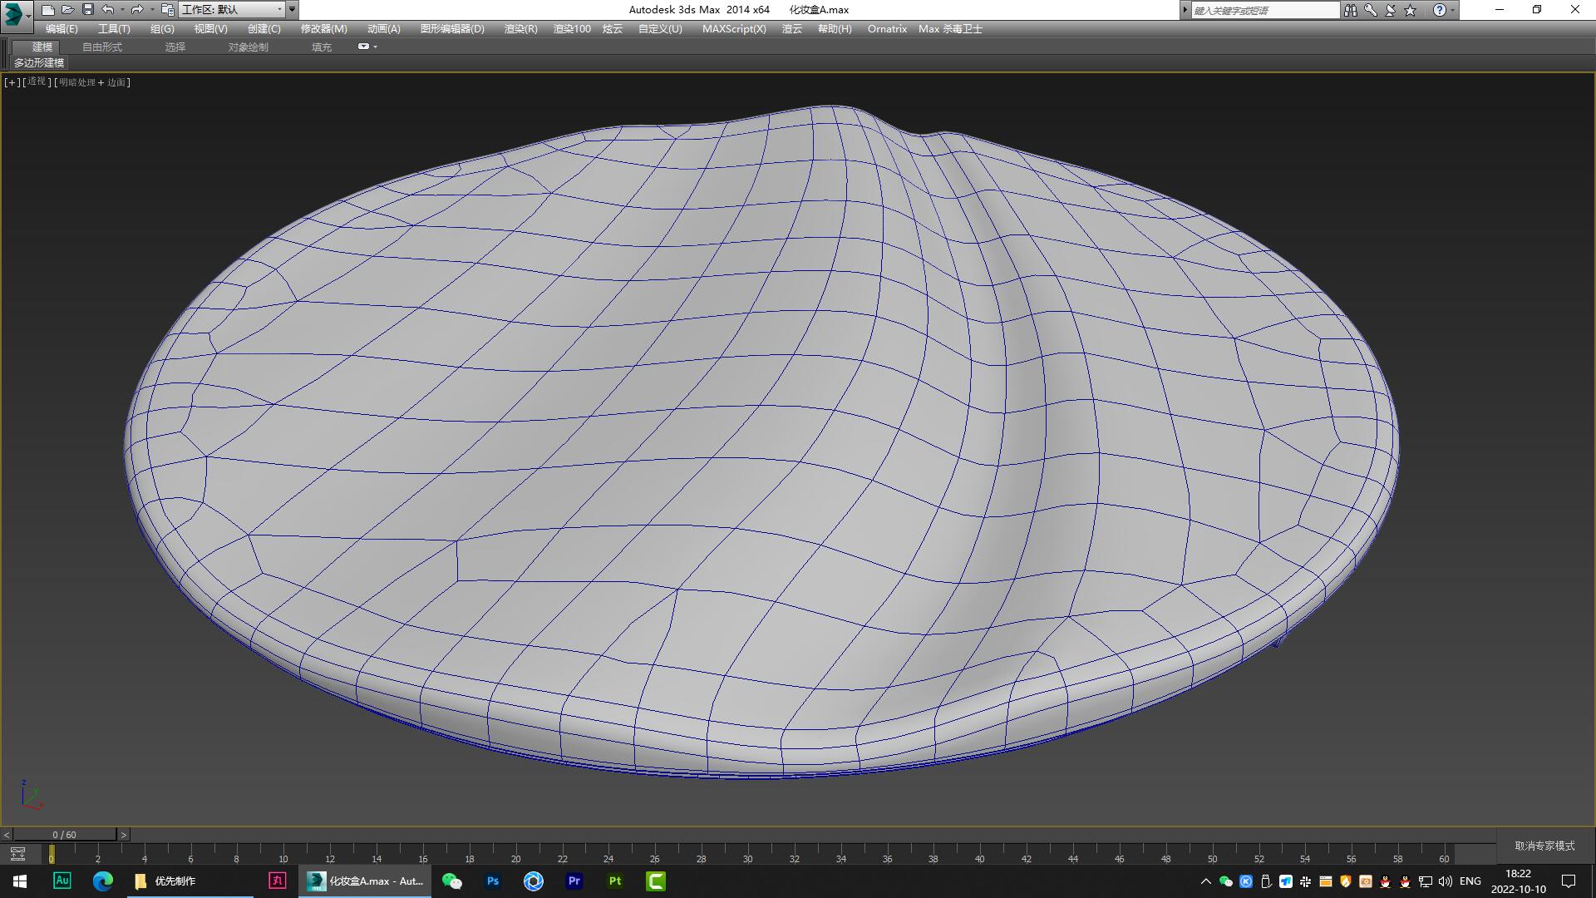Toggle the ENG input language indicator

[1470, 881]
